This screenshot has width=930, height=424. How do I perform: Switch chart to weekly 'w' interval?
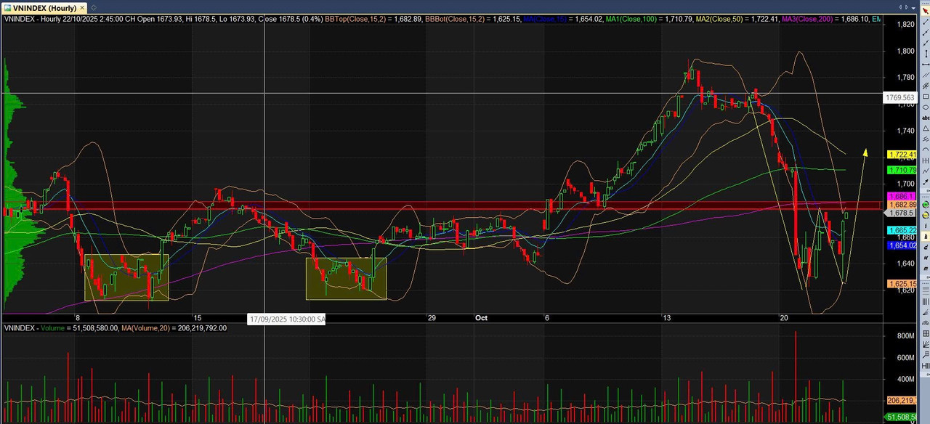point(925,258)
